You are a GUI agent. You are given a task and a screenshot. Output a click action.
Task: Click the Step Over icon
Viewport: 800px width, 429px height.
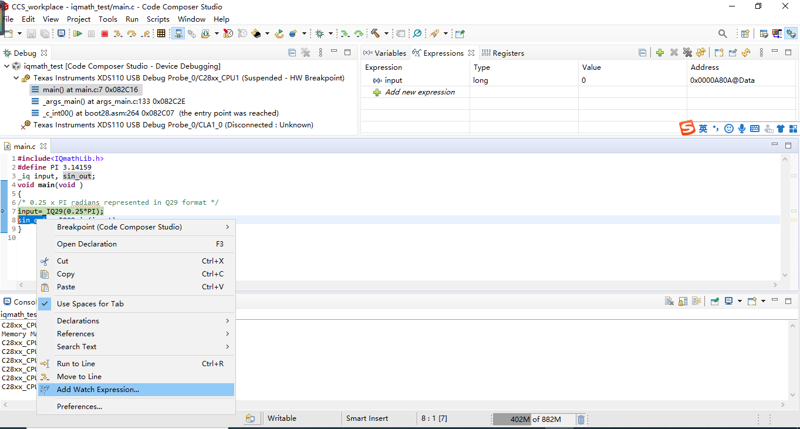[131, 33]
